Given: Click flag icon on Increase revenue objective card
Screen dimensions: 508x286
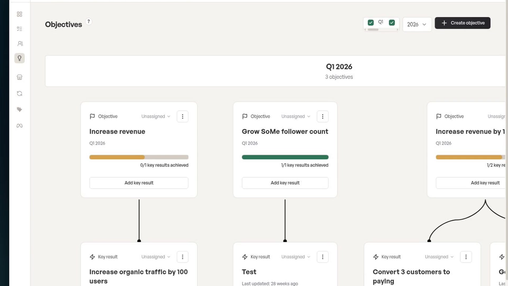Looking at the screenshot, I should pos(92,116).
